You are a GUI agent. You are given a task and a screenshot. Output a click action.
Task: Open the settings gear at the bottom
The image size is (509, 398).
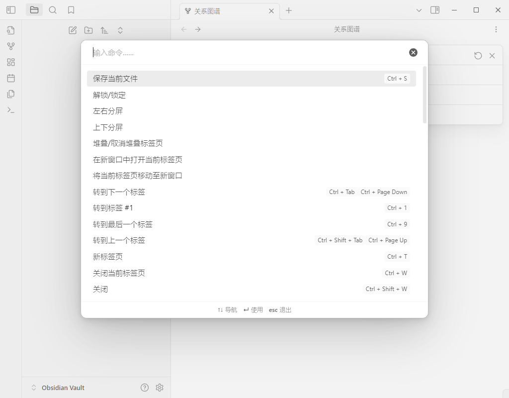(x=160, y=387)
